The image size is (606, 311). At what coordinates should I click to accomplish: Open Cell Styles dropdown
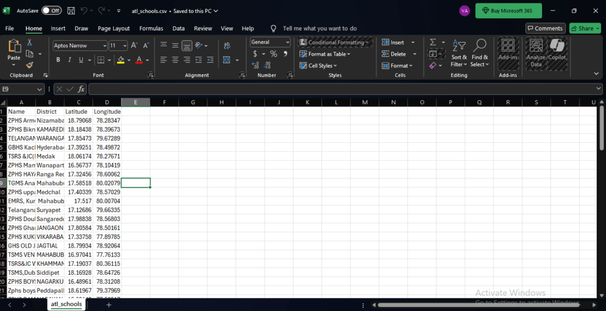point(318,66)
